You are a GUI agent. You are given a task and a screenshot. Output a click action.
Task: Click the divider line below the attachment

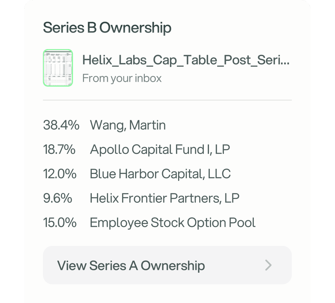[x=167, y=100]
